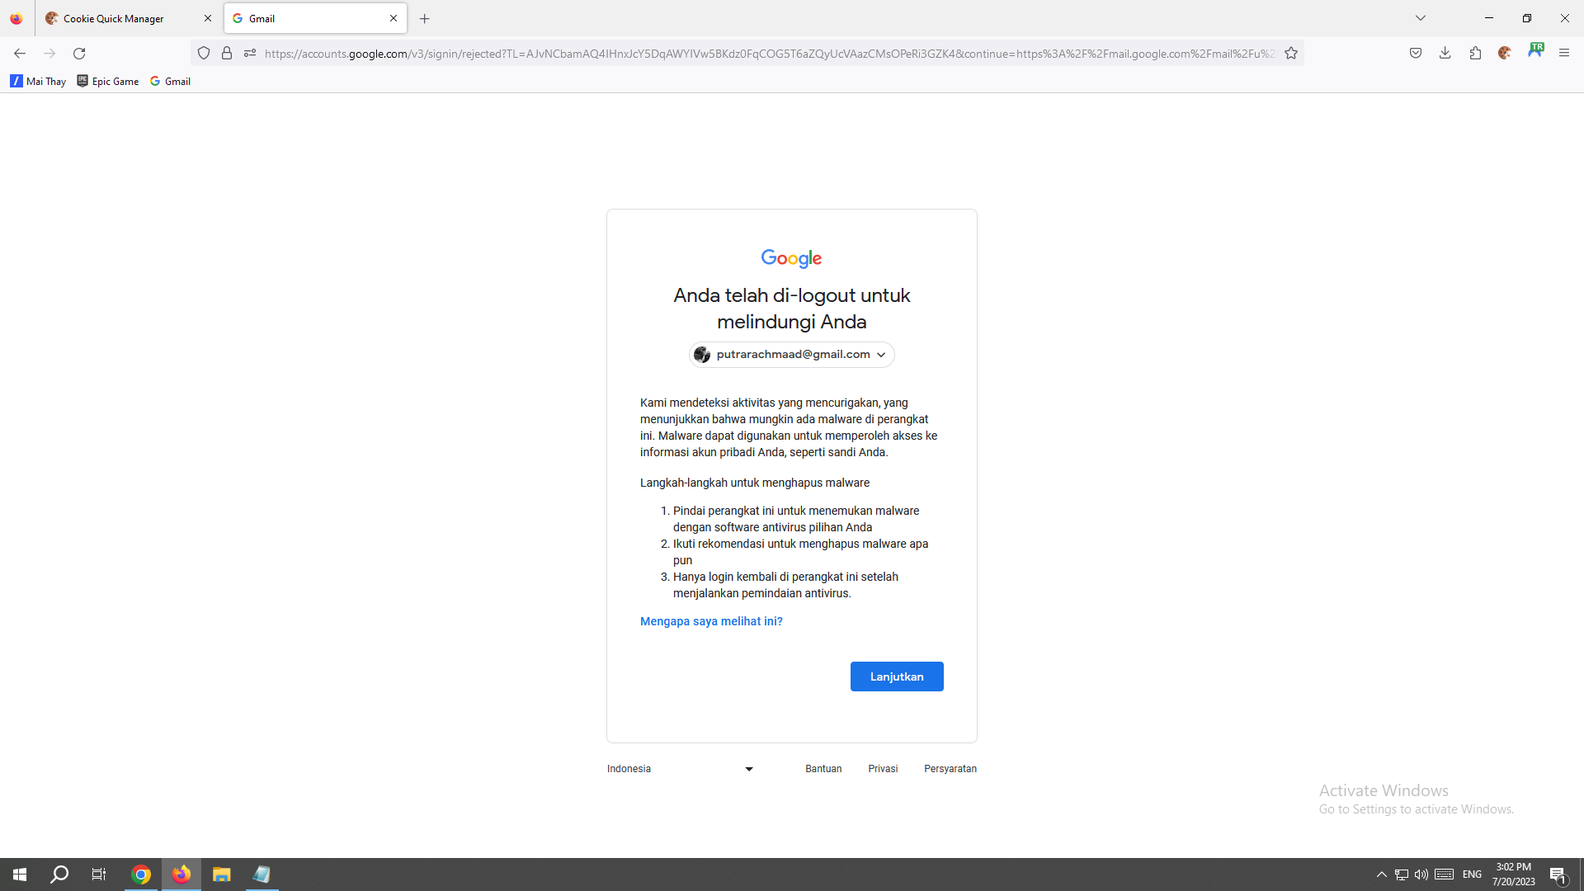Open the Firefox application menu
Screen dimensions: 1584x891
pos(1564,54)
